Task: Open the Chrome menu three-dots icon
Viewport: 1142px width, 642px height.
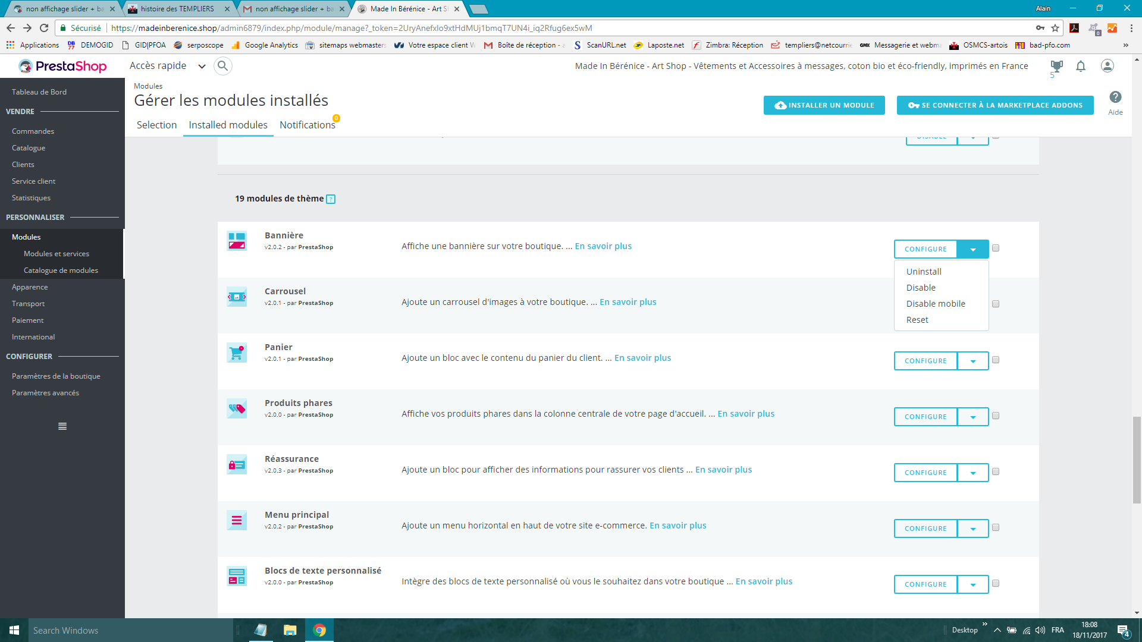Action: pos(1131,28)
